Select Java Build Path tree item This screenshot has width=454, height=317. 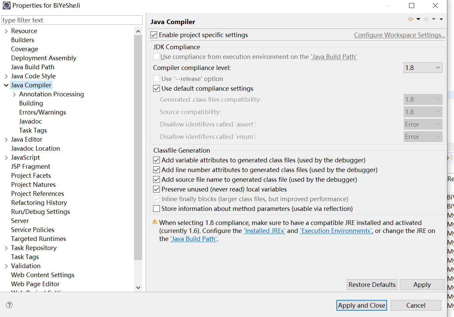pos(33,67)
